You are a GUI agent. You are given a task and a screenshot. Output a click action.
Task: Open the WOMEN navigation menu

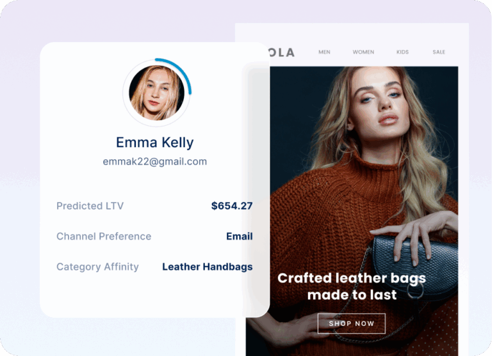[x=363, y=52]
